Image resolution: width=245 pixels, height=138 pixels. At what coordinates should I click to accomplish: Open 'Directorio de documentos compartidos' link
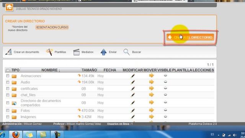(41, 103)
